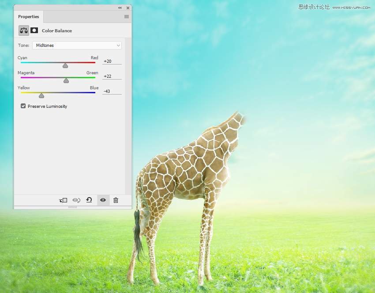Toggle adjustment layer visibility eye
This screenshot has width=375, height=293.
(103, 200)
